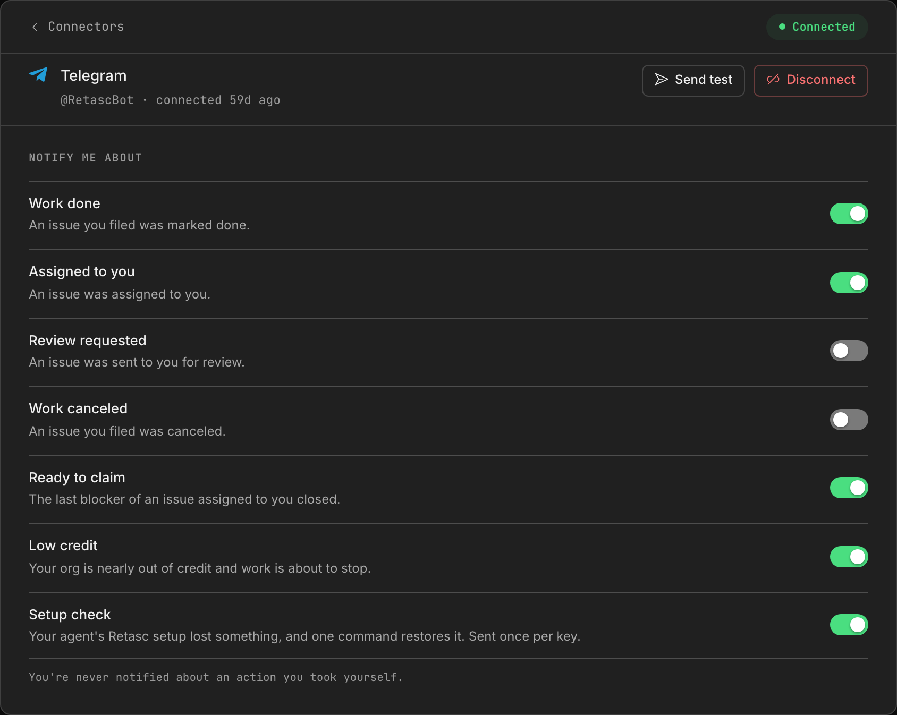Disable the Assigned to you toggle

coord(849,283)
